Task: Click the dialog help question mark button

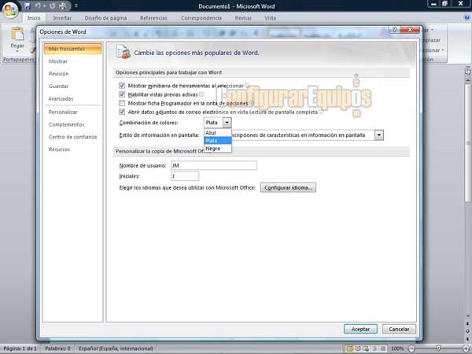Action: (394, 30)
